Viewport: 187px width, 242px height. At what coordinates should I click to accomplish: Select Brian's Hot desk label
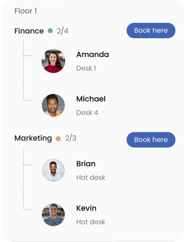pyautogui.click(x=91, y=177)
